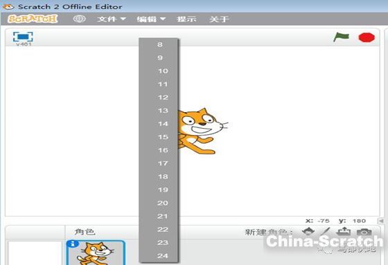
Task: Create new sprite from camera icon
Action: [x=364, y=232]
